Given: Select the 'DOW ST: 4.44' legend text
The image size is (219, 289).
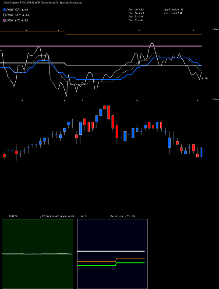Looking at the screenshot, I should pyautogui.click(x=17, y=10).
